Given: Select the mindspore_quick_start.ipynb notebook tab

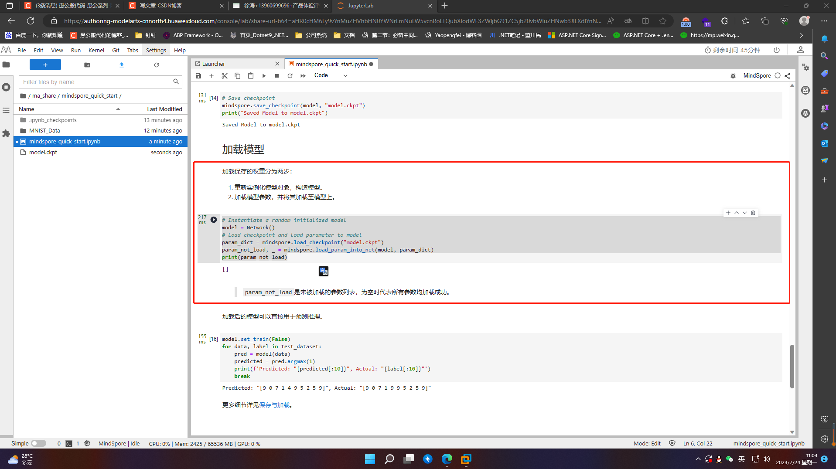Looking at the screenshot, I should coord(331,64).
